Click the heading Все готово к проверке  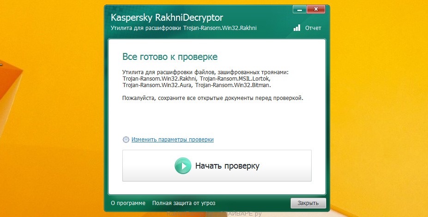[170, 57]
